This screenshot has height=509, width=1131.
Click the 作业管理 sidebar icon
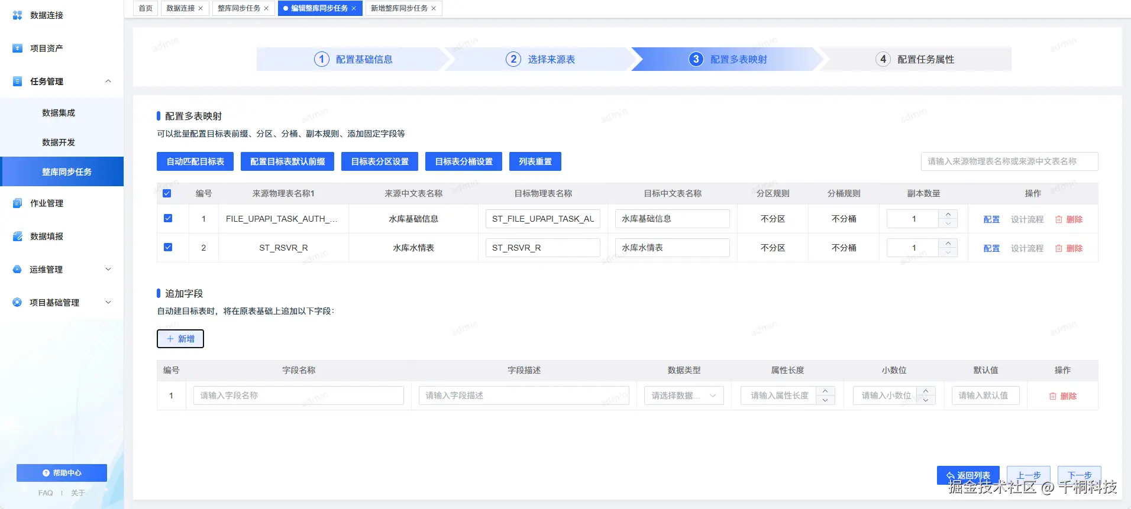pyautogui.click(x=18, y=203)
